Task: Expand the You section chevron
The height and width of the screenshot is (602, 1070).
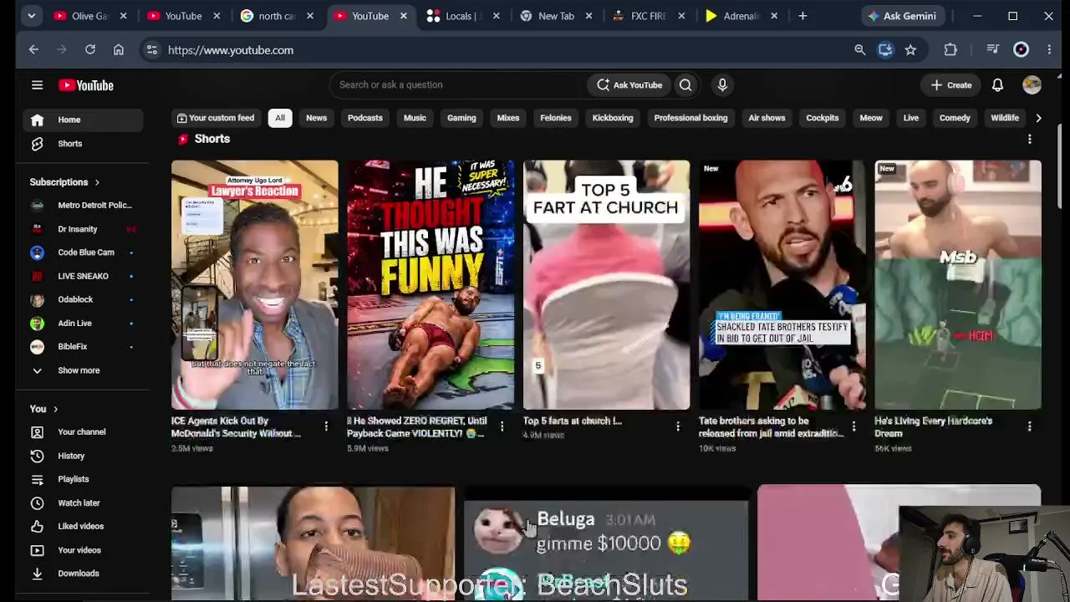Action: pyautogui.click(x=55, y=409)
